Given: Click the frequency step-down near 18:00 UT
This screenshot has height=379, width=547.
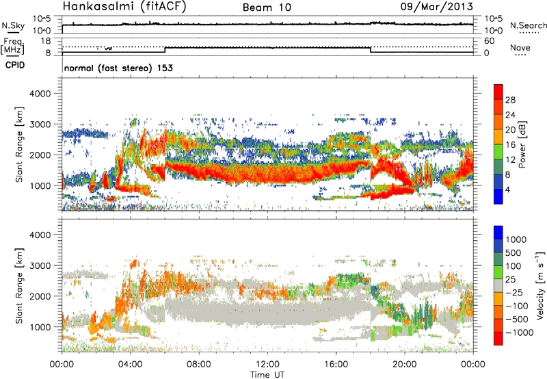Looking at the screenshot, I should tap(371, 50).
